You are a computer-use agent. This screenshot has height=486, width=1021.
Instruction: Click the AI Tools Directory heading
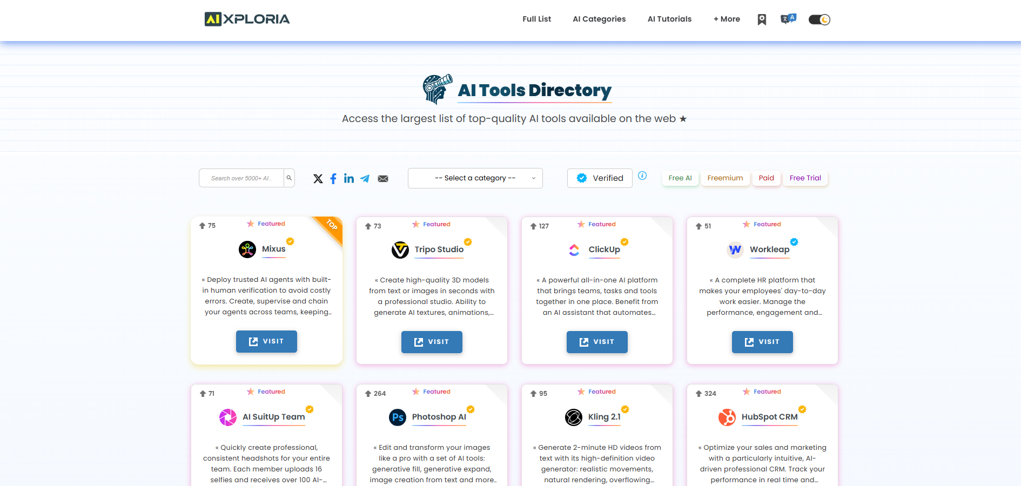(x=535, y=90)
